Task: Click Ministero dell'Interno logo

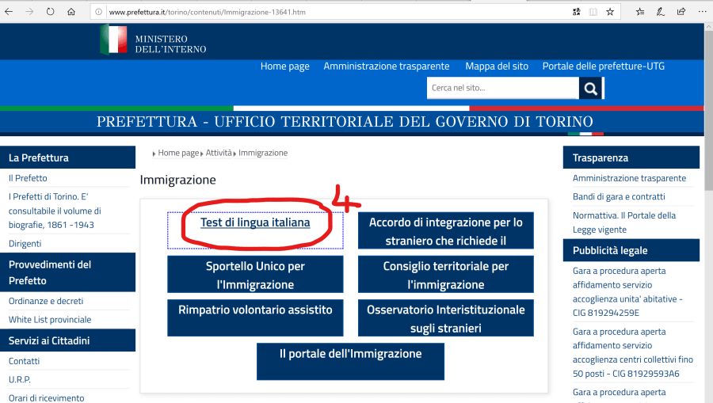Action: (x=154, y=40)
